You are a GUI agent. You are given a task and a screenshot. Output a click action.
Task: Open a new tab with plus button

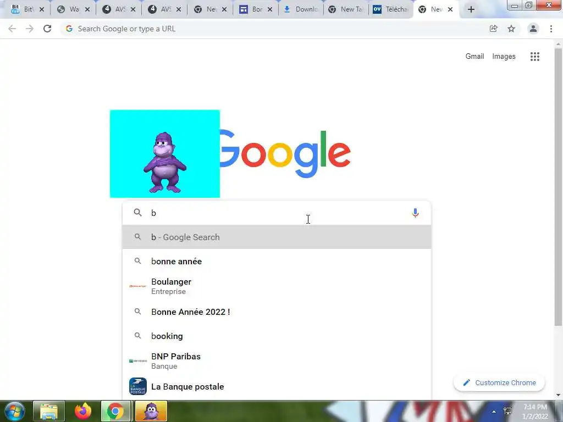tap(471, 9)
